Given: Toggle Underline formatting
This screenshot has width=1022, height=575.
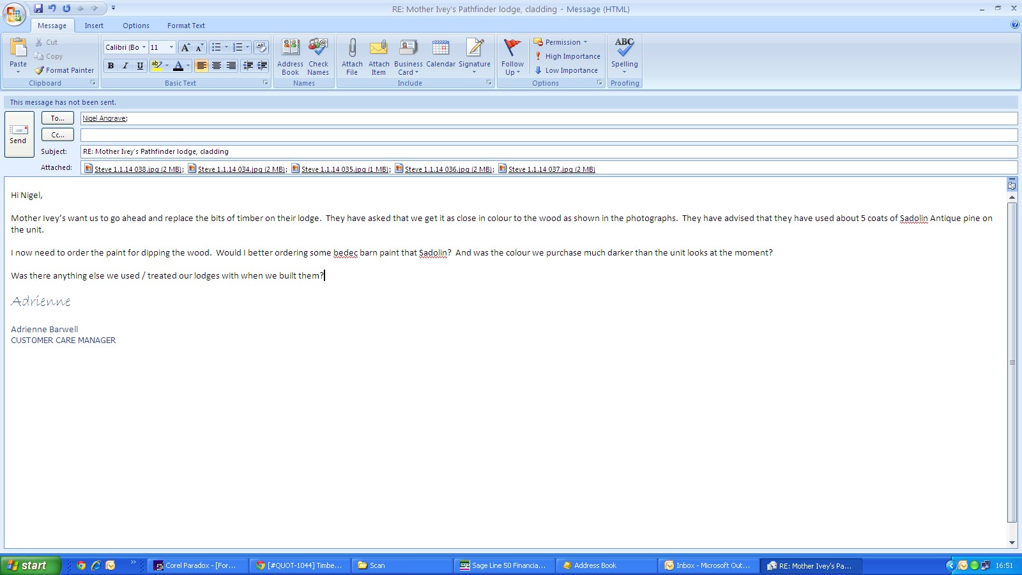Looking at the screenshot, I should pos(140,66).
